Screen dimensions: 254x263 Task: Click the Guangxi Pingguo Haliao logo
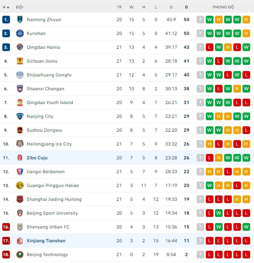20,185
